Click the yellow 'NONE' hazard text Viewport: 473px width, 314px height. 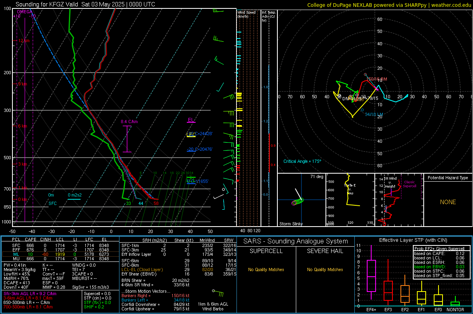[x=448, y=202]
